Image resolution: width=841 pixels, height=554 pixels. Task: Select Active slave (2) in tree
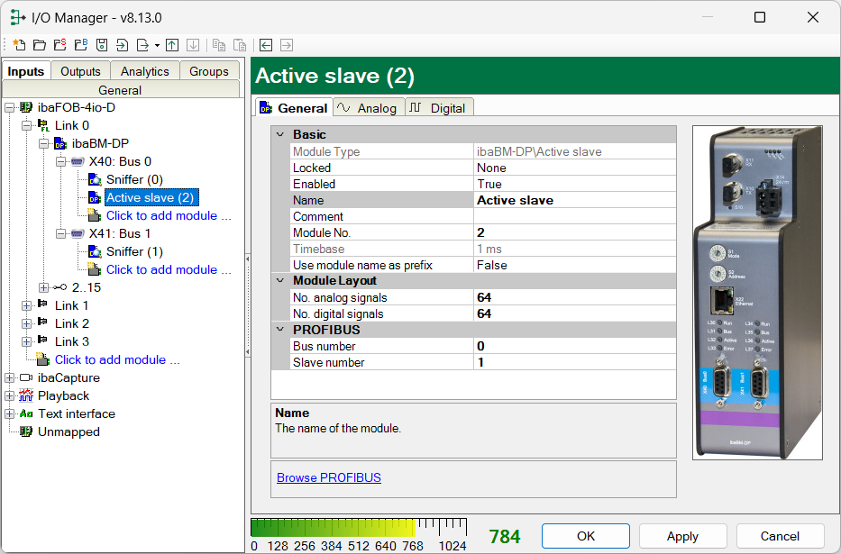(151, 197)
